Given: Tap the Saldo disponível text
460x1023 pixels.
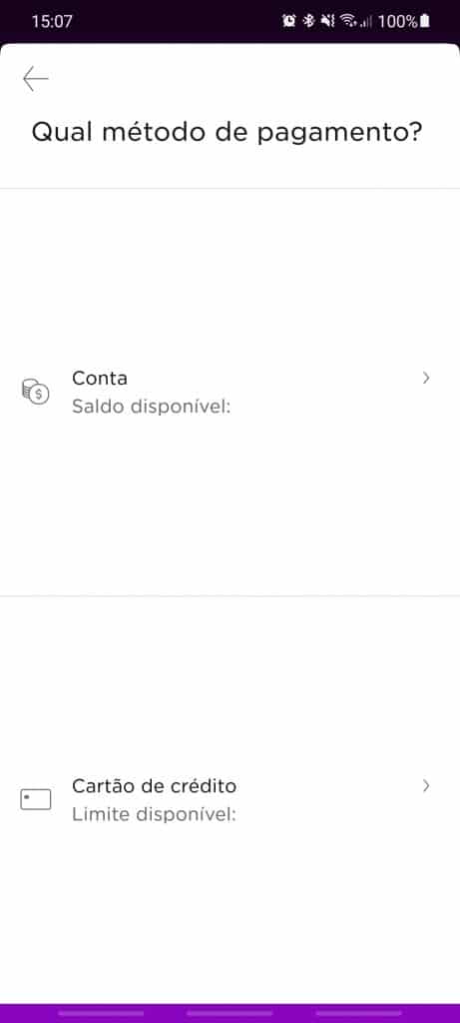Looking at the screenshot, I should coord(151,408).
